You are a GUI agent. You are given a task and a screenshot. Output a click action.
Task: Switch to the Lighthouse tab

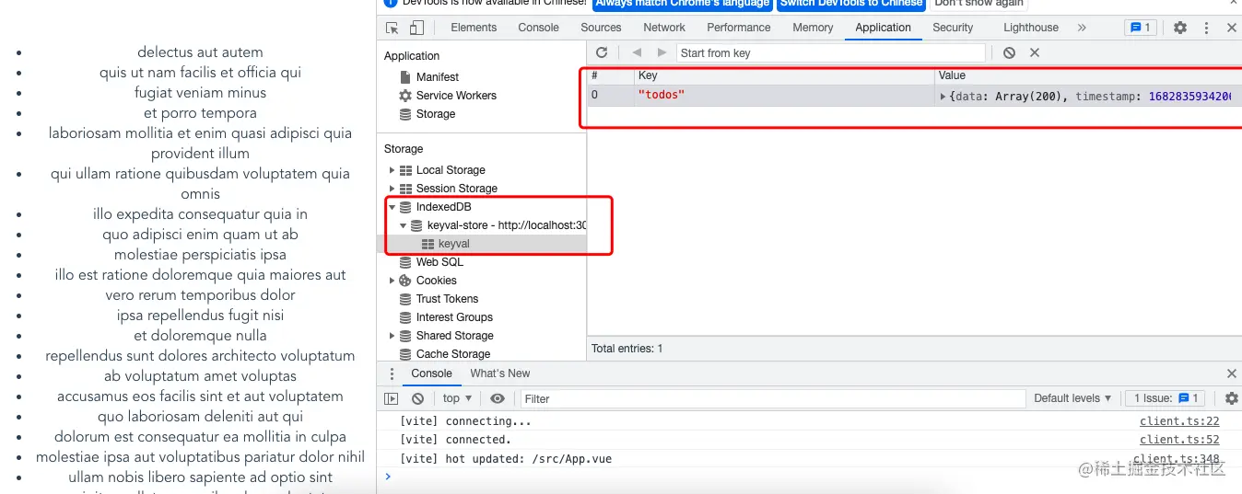[x=1031, y=28]
